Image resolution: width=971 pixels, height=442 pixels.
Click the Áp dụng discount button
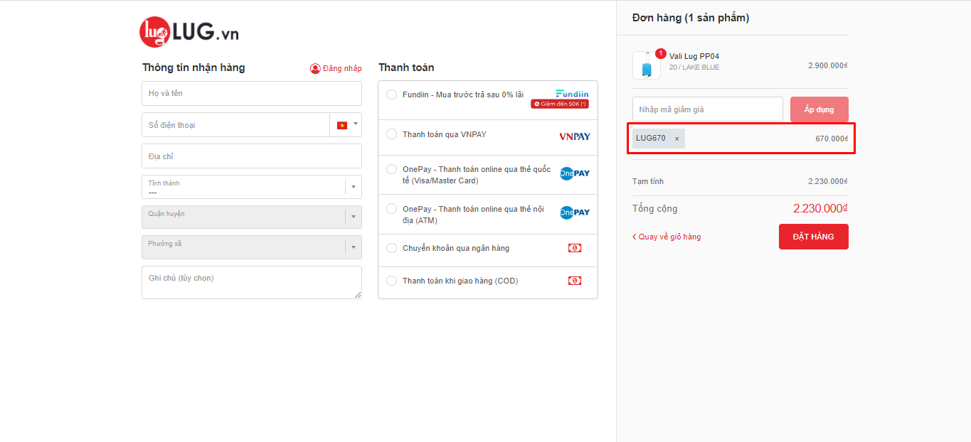coord(819,109)
